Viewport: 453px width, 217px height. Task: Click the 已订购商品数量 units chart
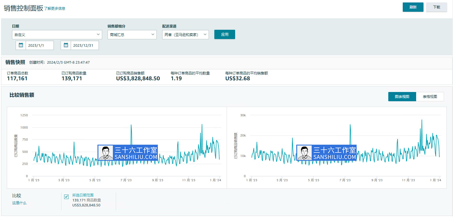coord(117,148)
